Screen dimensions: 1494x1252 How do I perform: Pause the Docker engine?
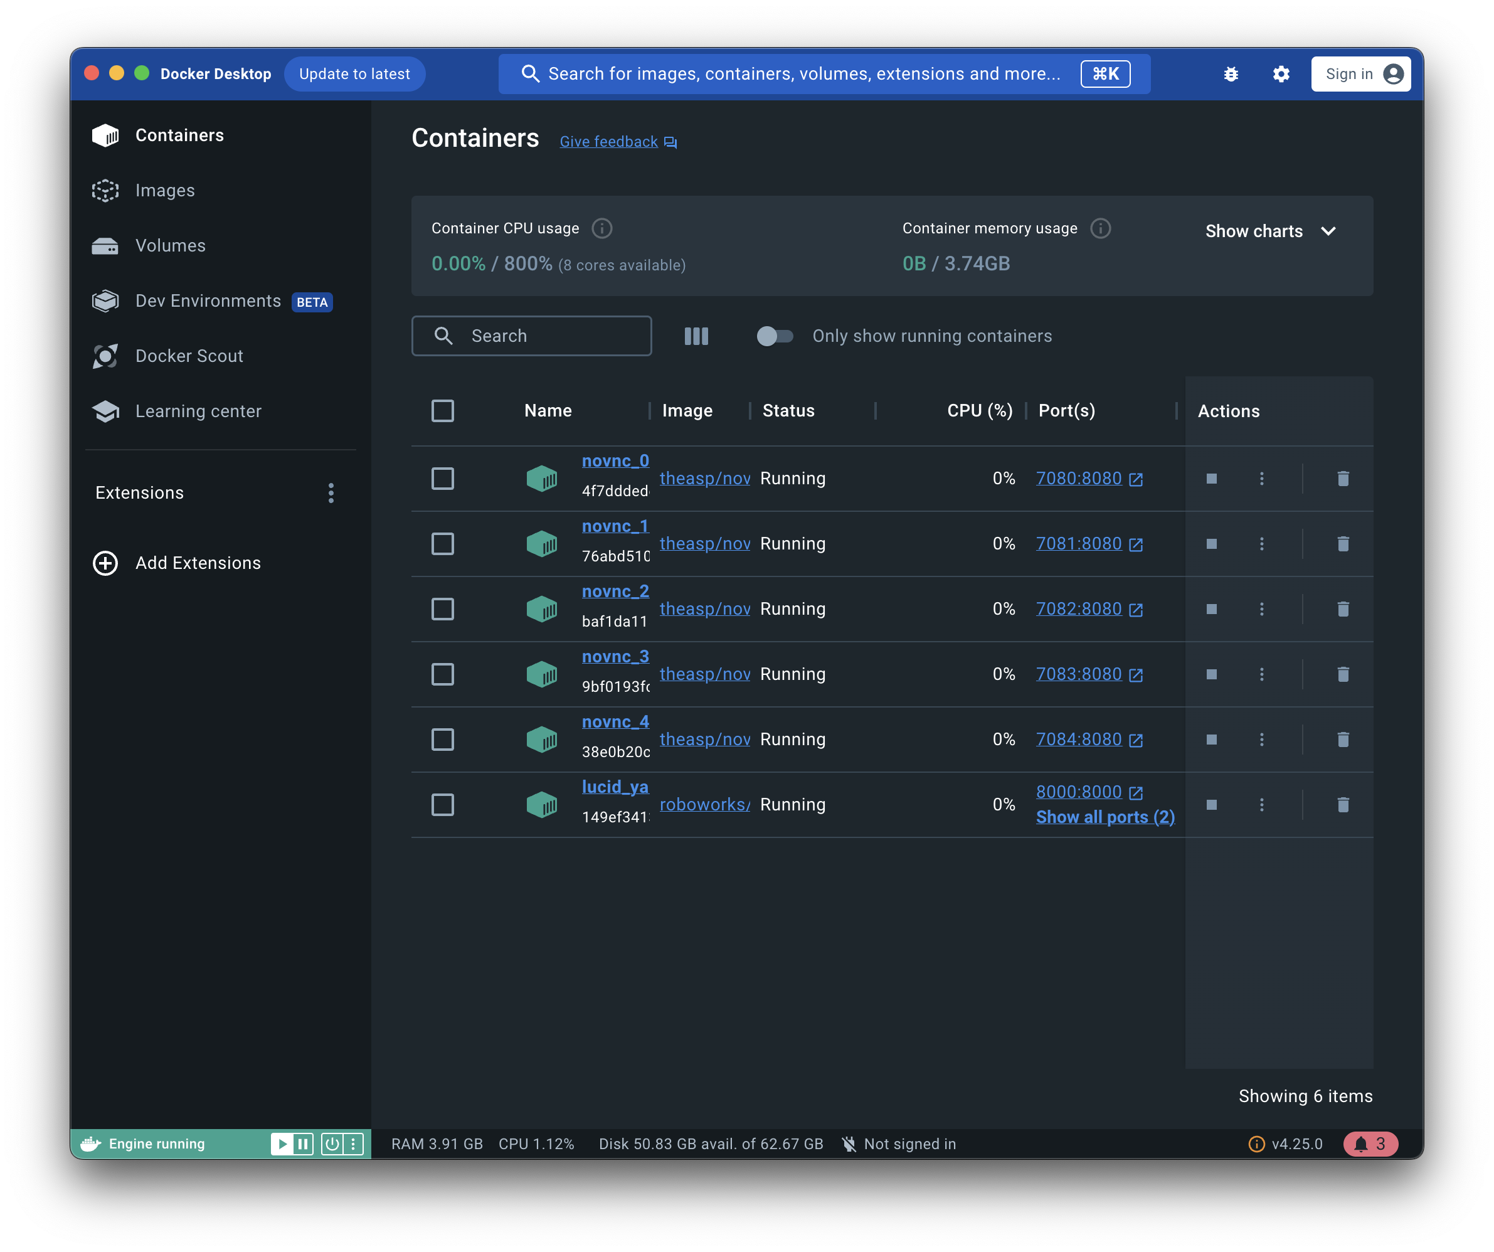pyautogui.click(x=303, y=1144)
